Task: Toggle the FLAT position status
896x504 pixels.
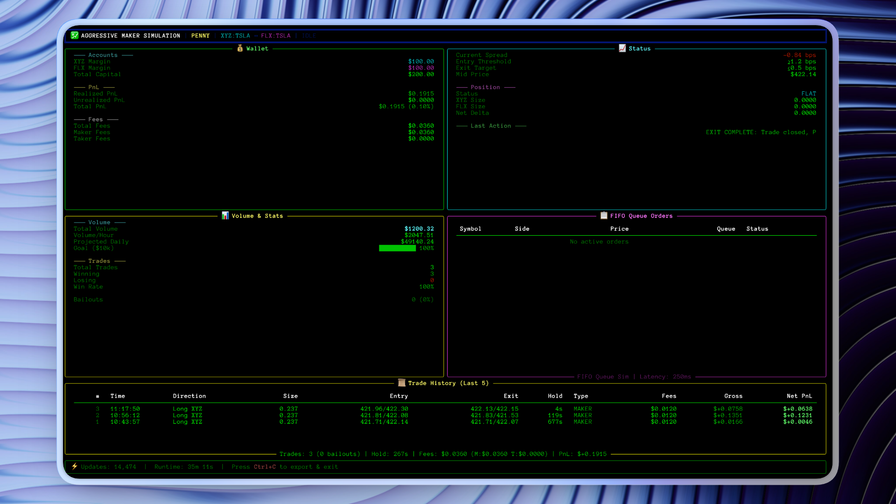Action: 808,93
